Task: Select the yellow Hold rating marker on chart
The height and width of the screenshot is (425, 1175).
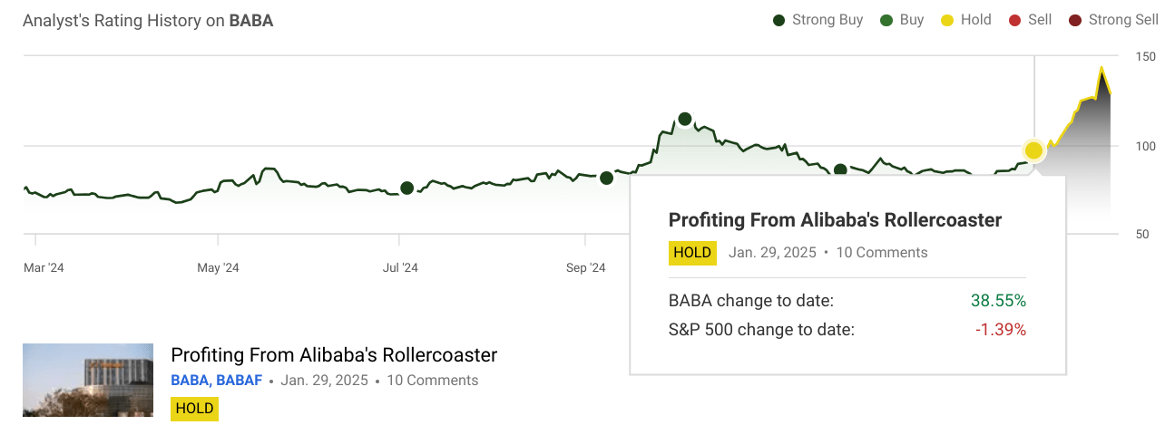Action: [x=1033, y=150]
